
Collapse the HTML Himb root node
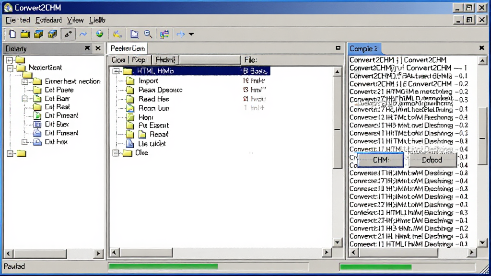tap(116, 71)
